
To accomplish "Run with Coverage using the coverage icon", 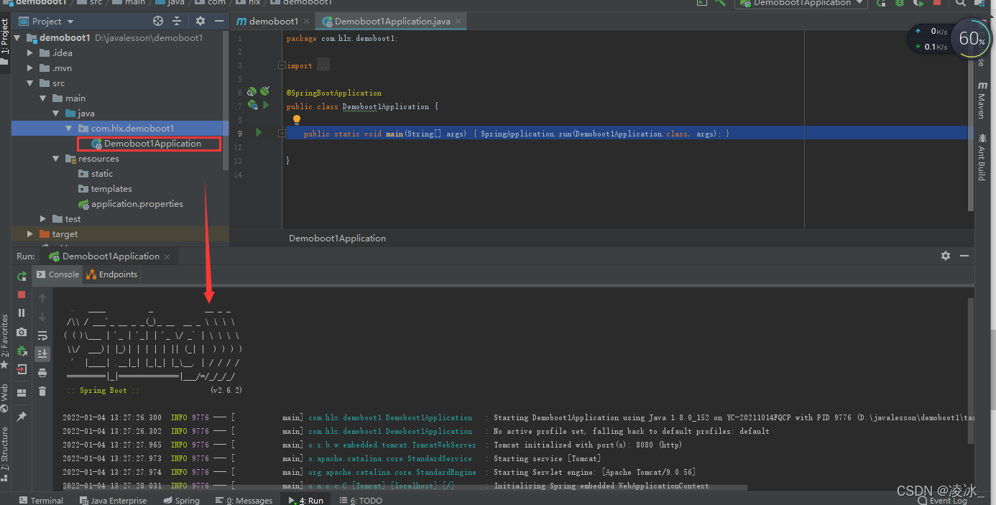I will click(919, 4).
